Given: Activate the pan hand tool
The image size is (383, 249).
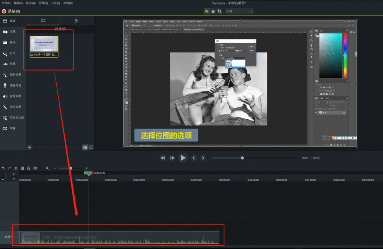Looking at the screenshot, I should [213, 12].
